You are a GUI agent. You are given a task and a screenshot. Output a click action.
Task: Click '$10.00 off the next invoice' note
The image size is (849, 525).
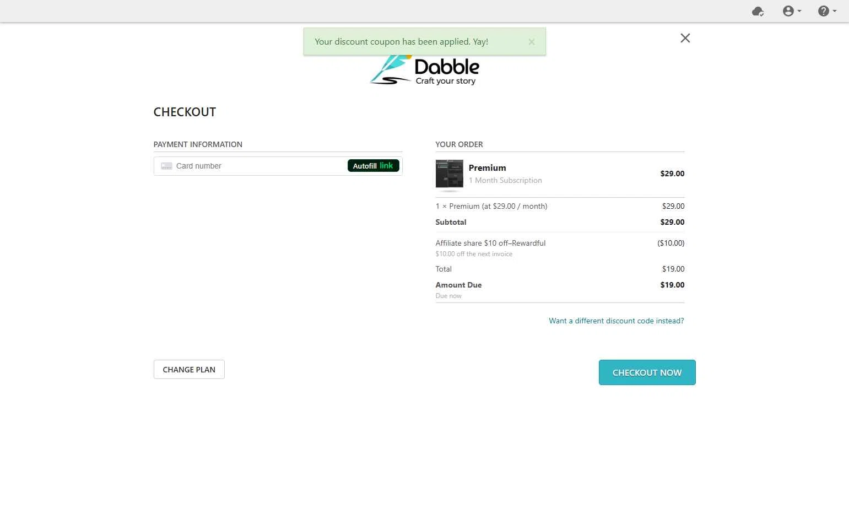(x=474, y=254)
